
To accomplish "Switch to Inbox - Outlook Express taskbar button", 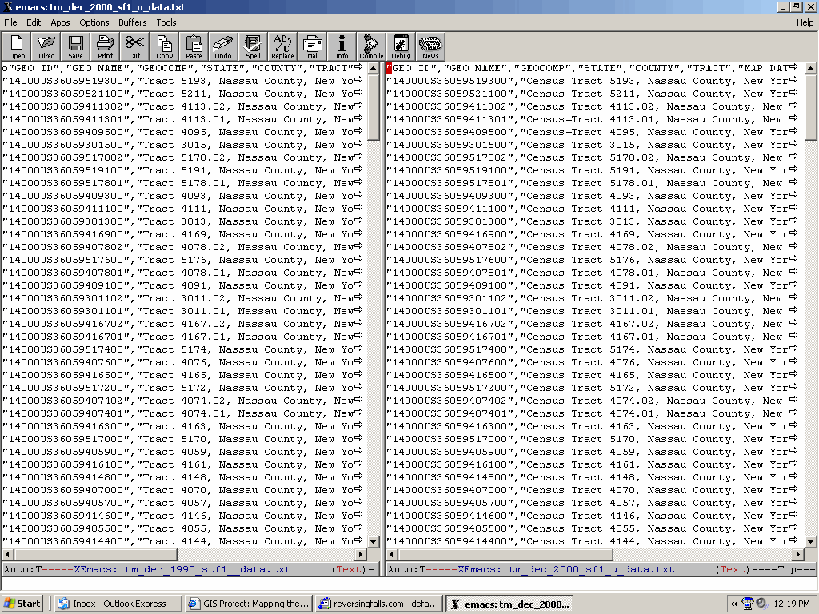I will (x=118, y=604).
